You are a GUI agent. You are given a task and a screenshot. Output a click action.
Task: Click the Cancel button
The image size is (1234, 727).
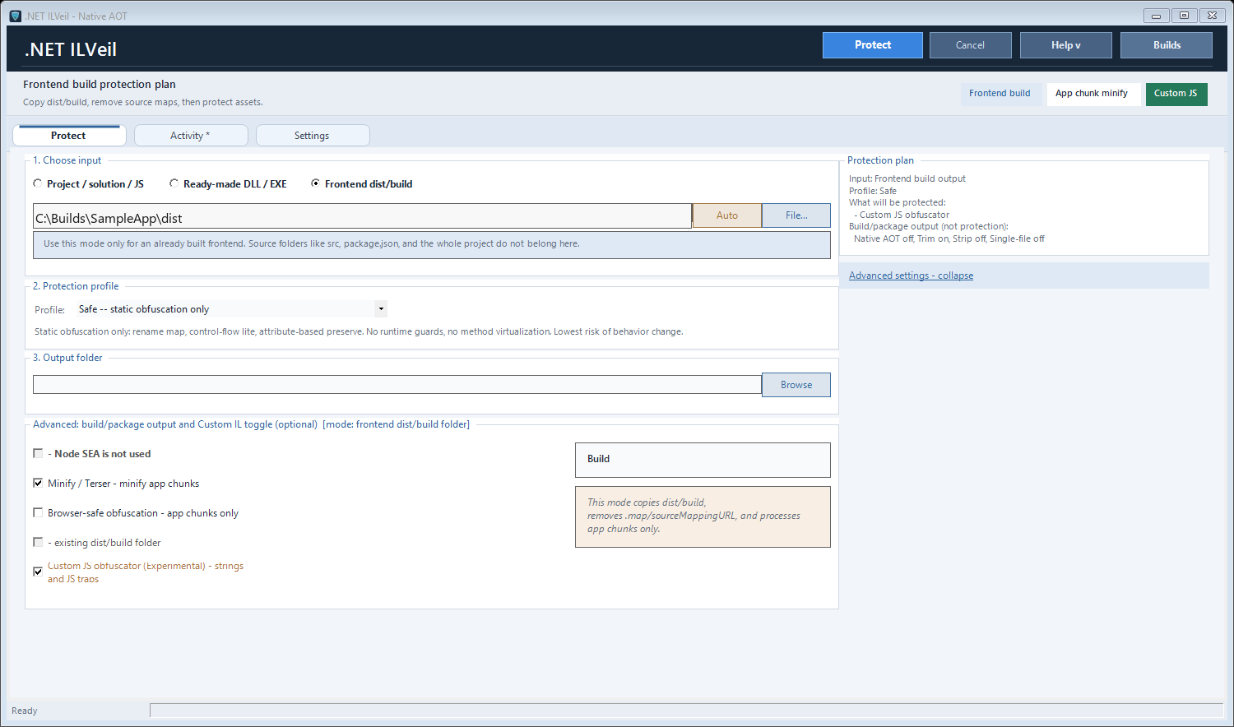pyautogui.click(x=971, y=45)
